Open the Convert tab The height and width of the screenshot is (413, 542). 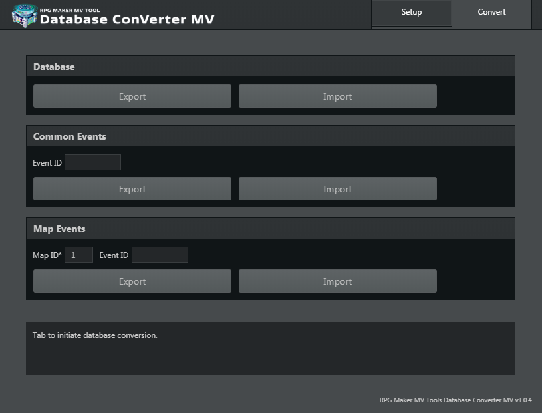point(491,13)
